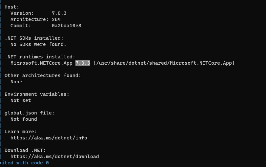Screen dimensions: 266x167
Task: Click the ".NET SDKs installed:" heading
Action: [x=34, y=38]
